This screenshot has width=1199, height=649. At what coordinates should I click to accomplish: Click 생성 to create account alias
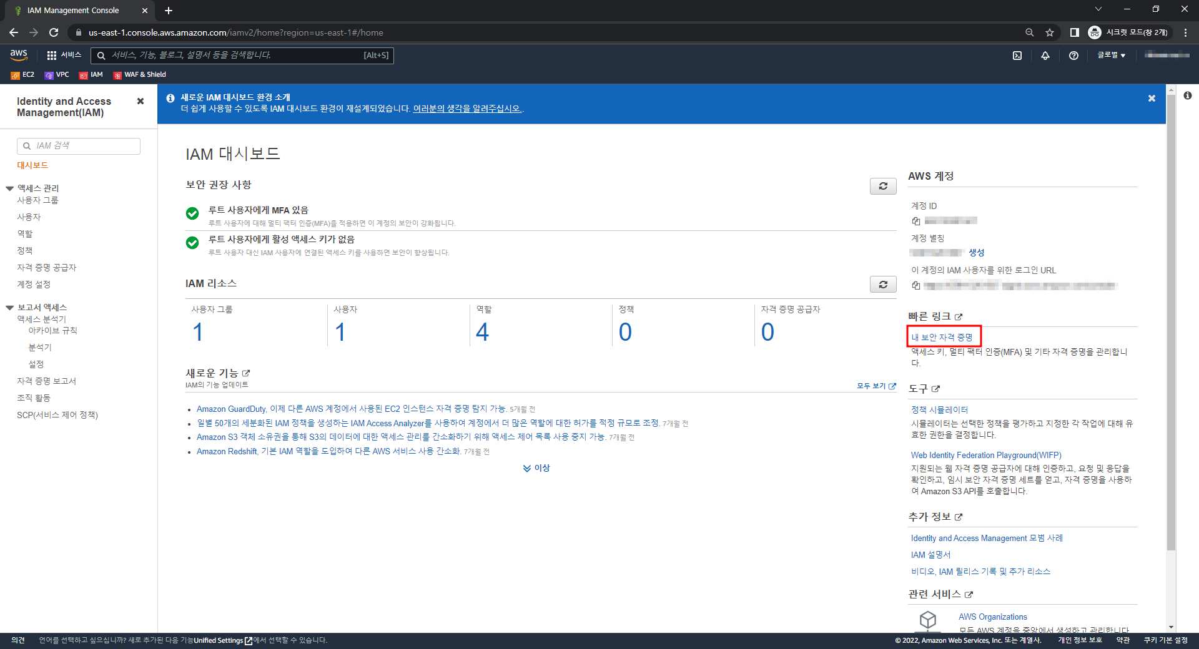click(977, 253)
